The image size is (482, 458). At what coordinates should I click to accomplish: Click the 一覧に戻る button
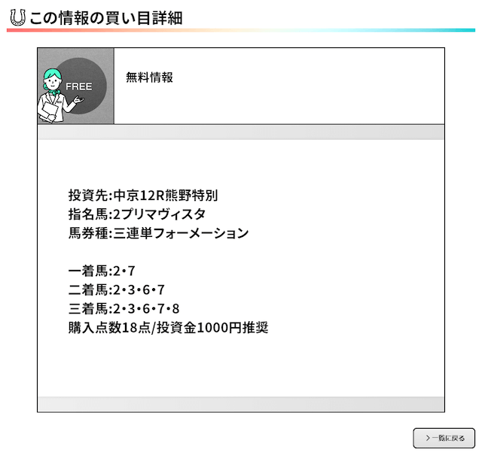444,438
